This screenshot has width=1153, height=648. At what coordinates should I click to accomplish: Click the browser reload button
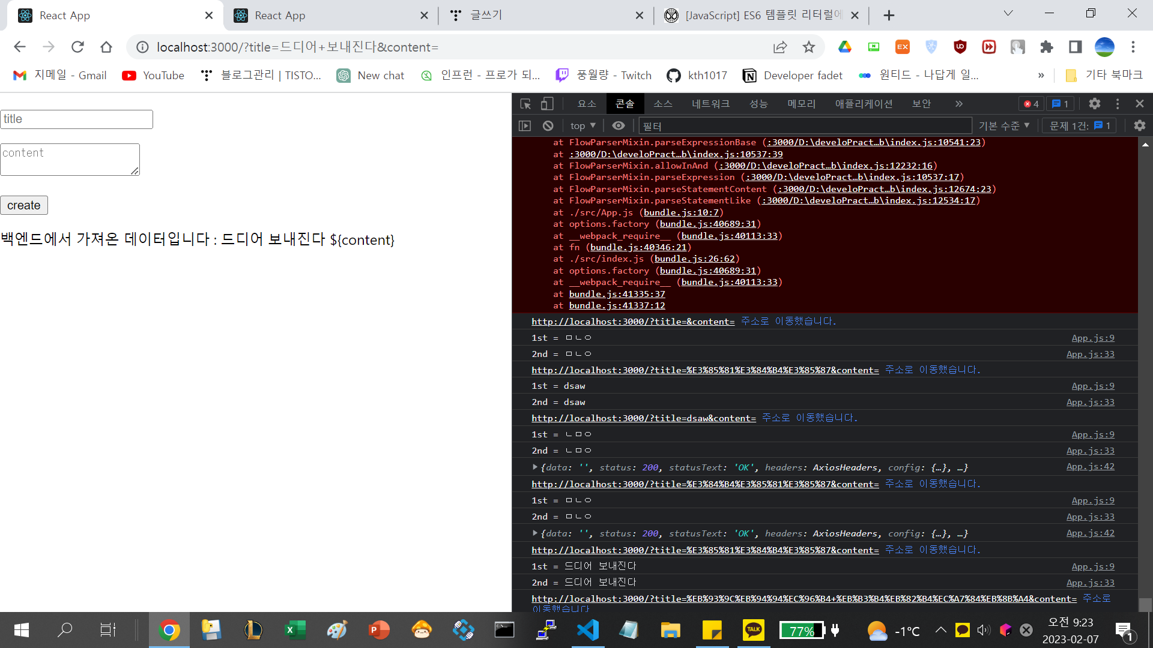point(77,47)
